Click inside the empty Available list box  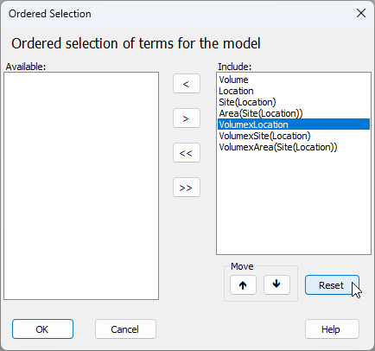pos(81,186)
